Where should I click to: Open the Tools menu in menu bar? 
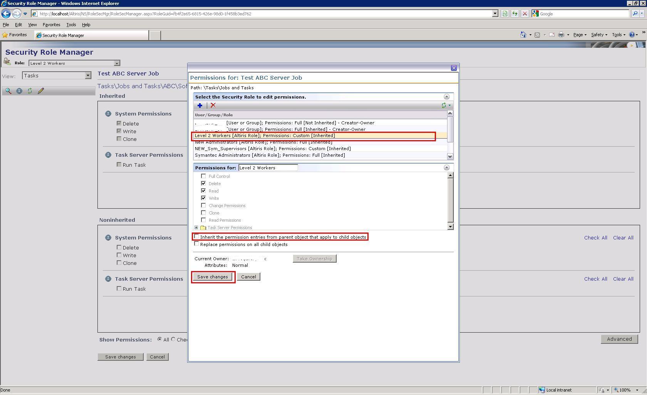(x=71, y=25)
